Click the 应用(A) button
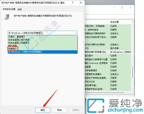This screenshot has width=144, height=114. (x=76, y=110)
